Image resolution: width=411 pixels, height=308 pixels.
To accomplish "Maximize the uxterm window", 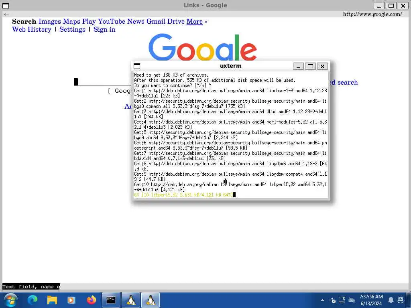I will click(x=310, y=66).
